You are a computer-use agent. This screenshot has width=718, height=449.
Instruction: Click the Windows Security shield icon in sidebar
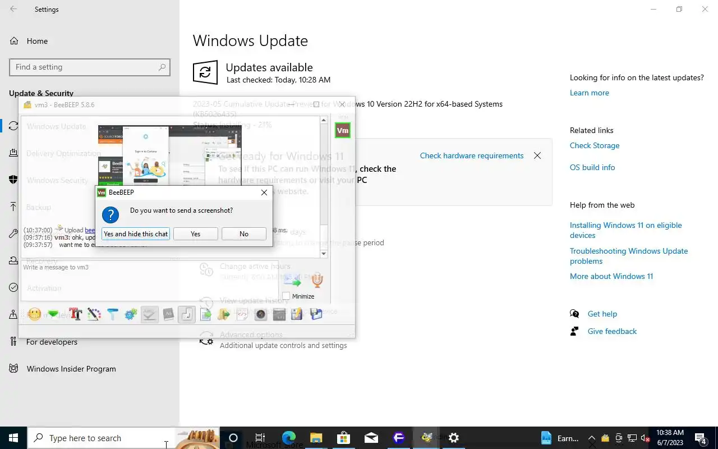[x=13, y=180]
